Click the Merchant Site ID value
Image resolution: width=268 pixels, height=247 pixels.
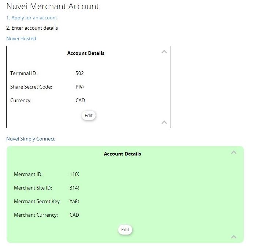pyautogui.click(x=74, y=188)
